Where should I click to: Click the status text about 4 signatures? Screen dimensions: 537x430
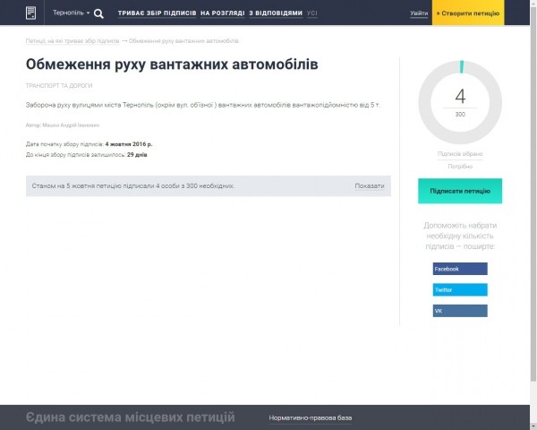(x=133, y=185)
